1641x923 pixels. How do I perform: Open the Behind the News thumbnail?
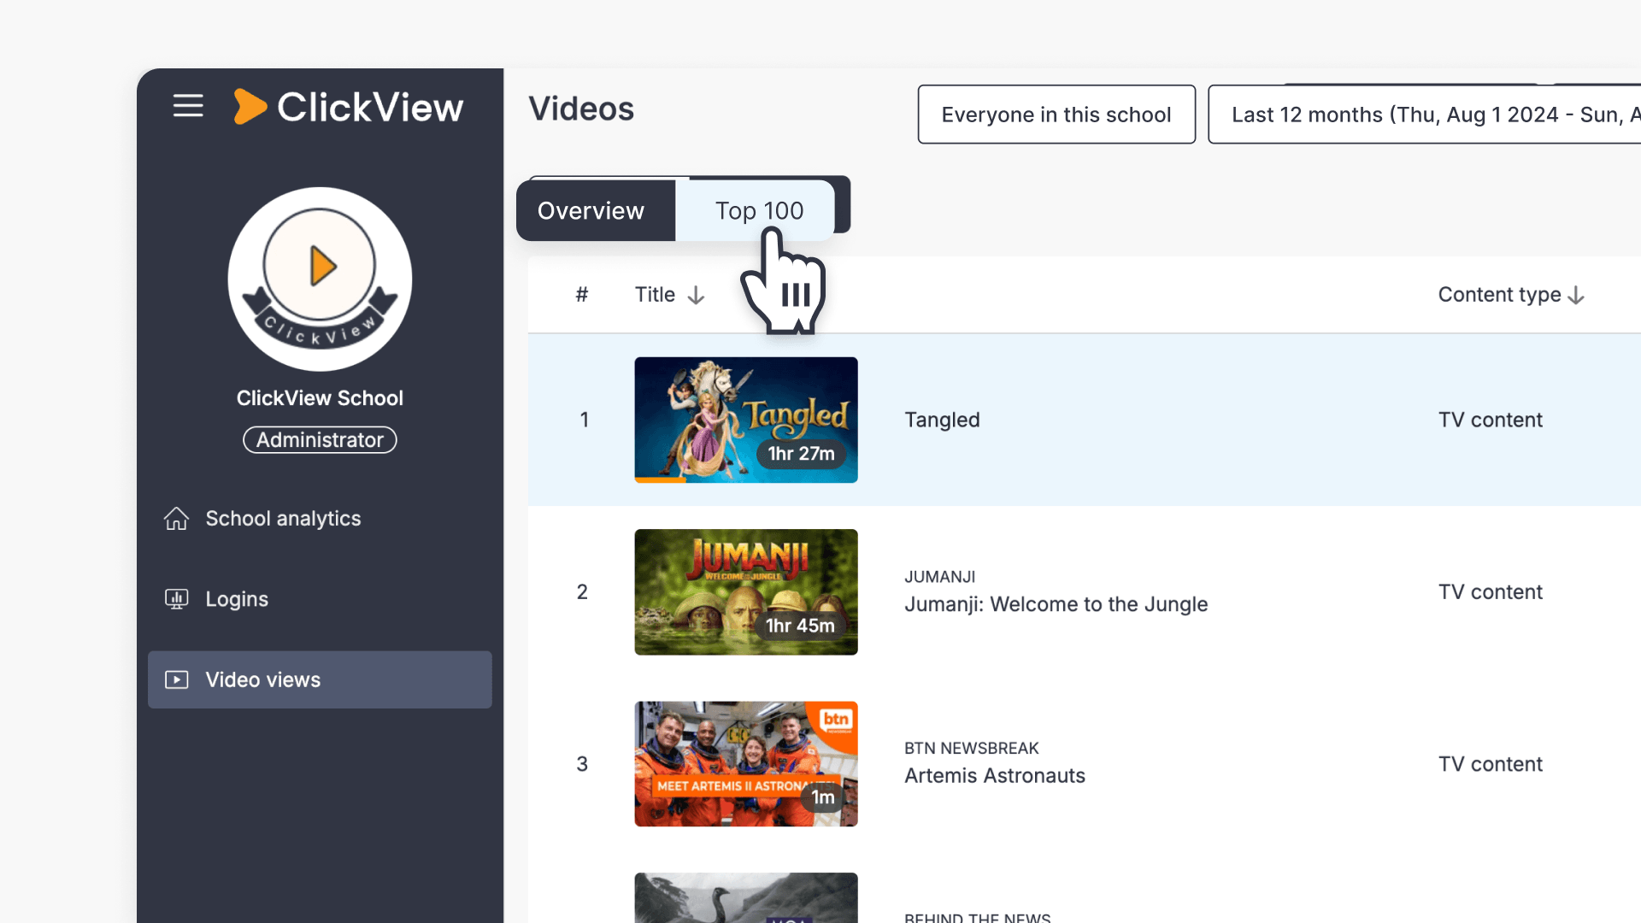coord(746,897)
